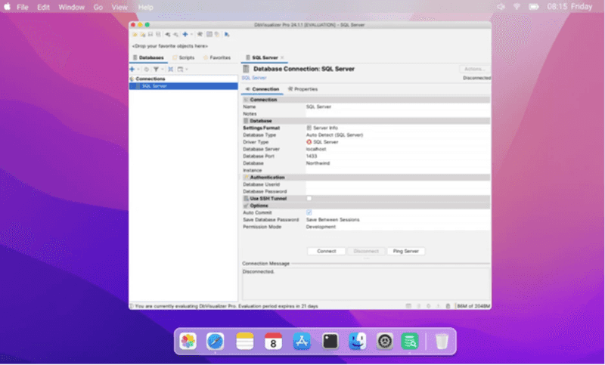Click the DbVisualizer icon in the Dock
Image resolution: width=605 pixels, height=365 pixels.
pyautogui.click(x=410, y=342)
